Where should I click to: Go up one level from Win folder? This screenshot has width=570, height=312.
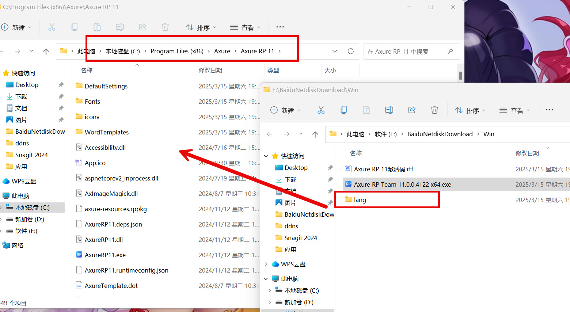pyautogui.click(x=315, y=134)
